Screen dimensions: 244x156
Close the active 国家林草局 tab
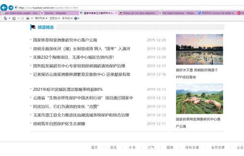(116, 13)
